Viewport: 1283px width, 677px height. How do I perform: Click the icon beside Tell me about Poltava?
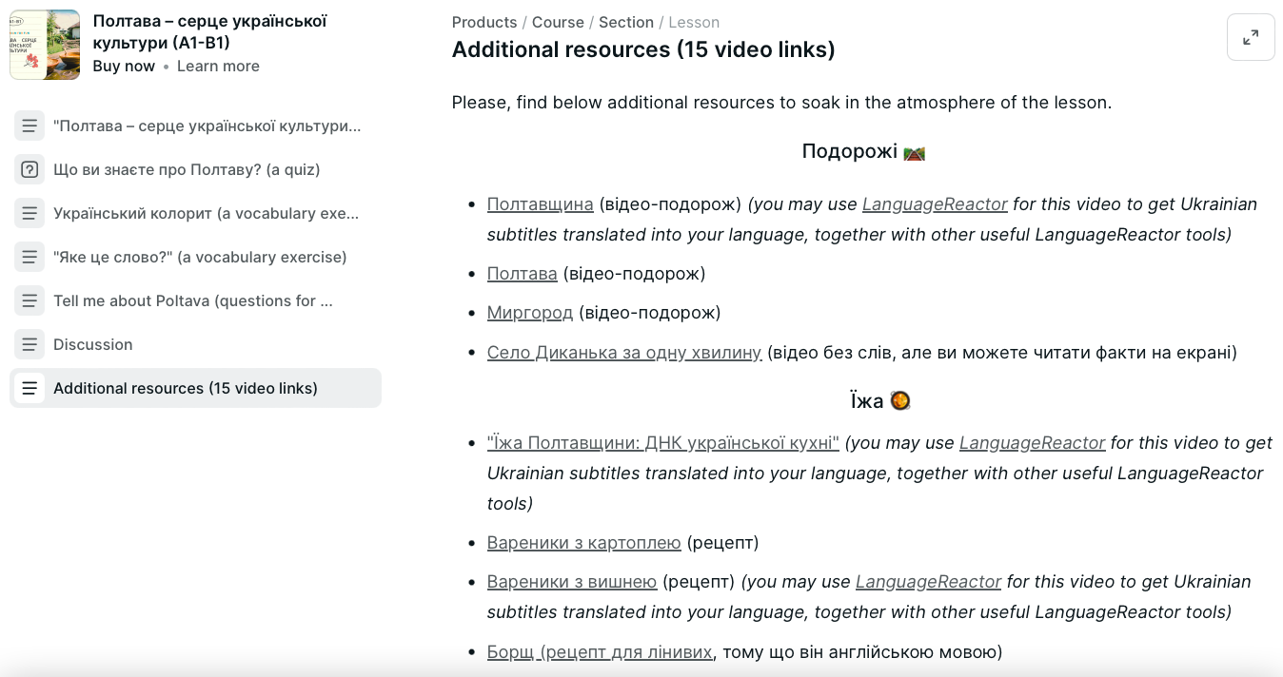tap(30, 300)
